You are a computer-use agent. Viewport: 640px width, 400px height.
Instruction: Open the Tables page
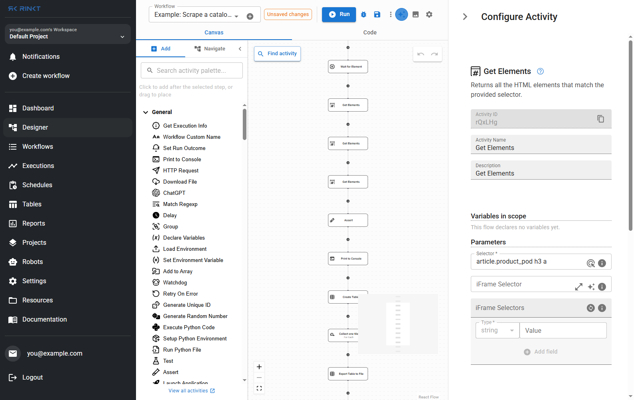[x=68, y=204]
